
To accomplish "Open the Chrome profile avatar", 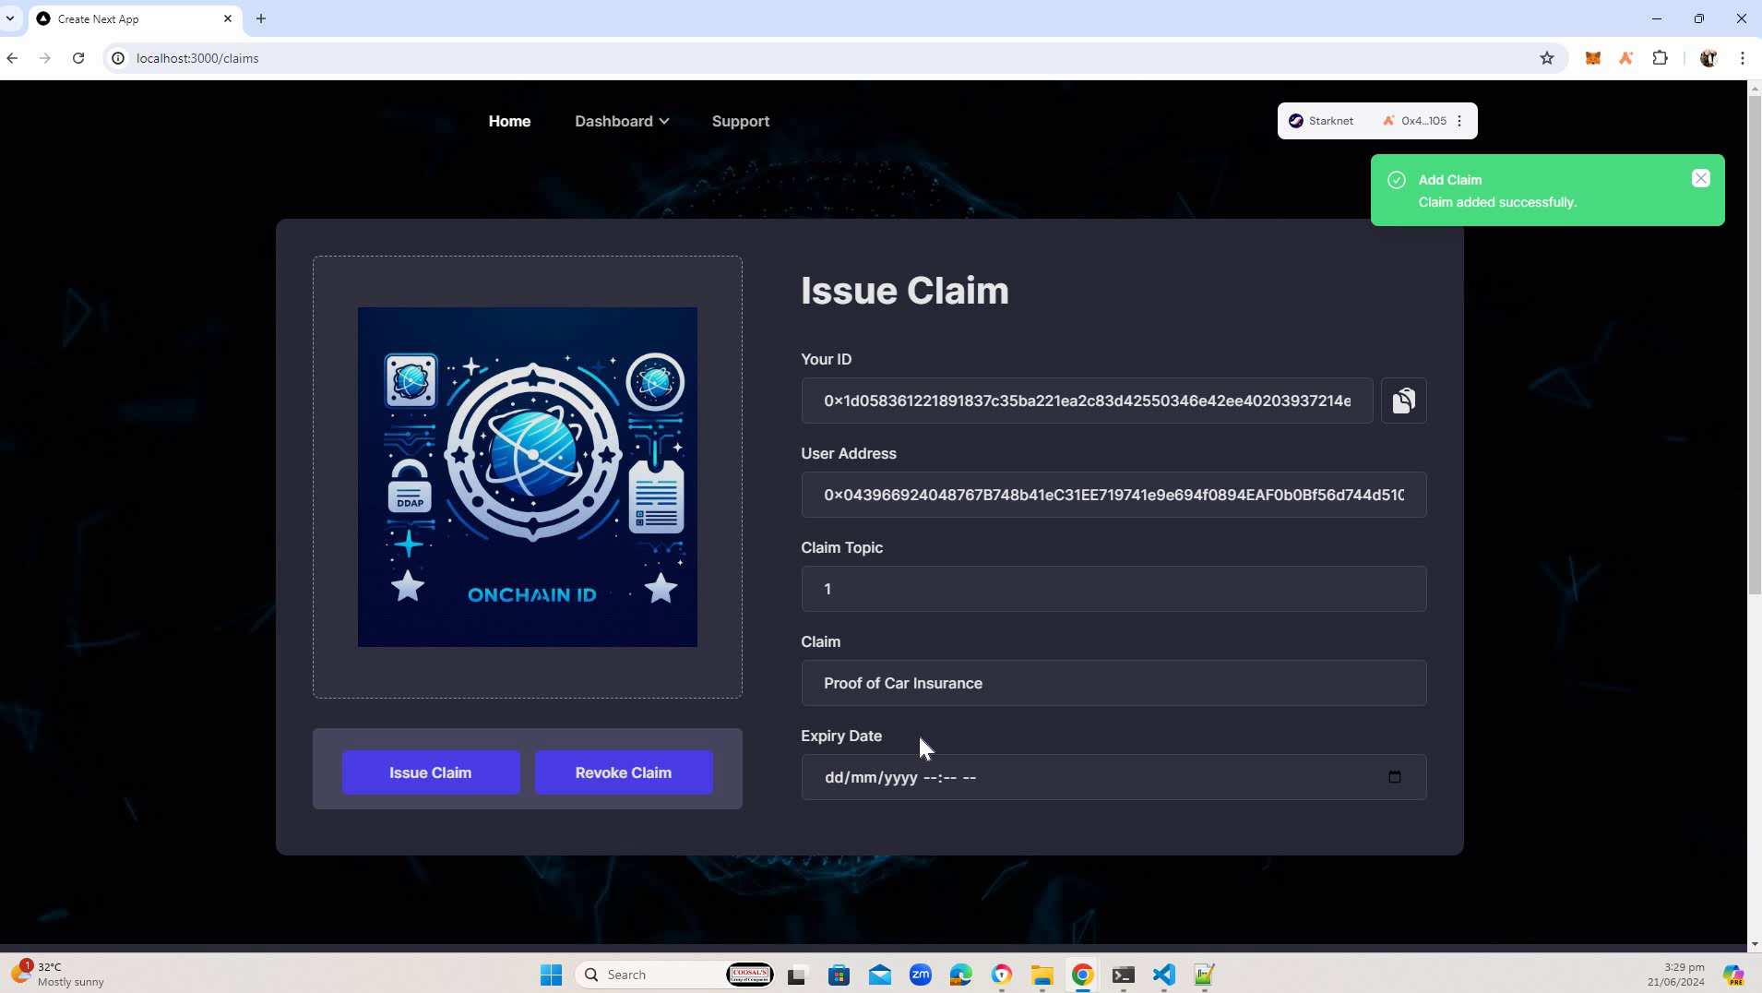I will click(1708, 58).
